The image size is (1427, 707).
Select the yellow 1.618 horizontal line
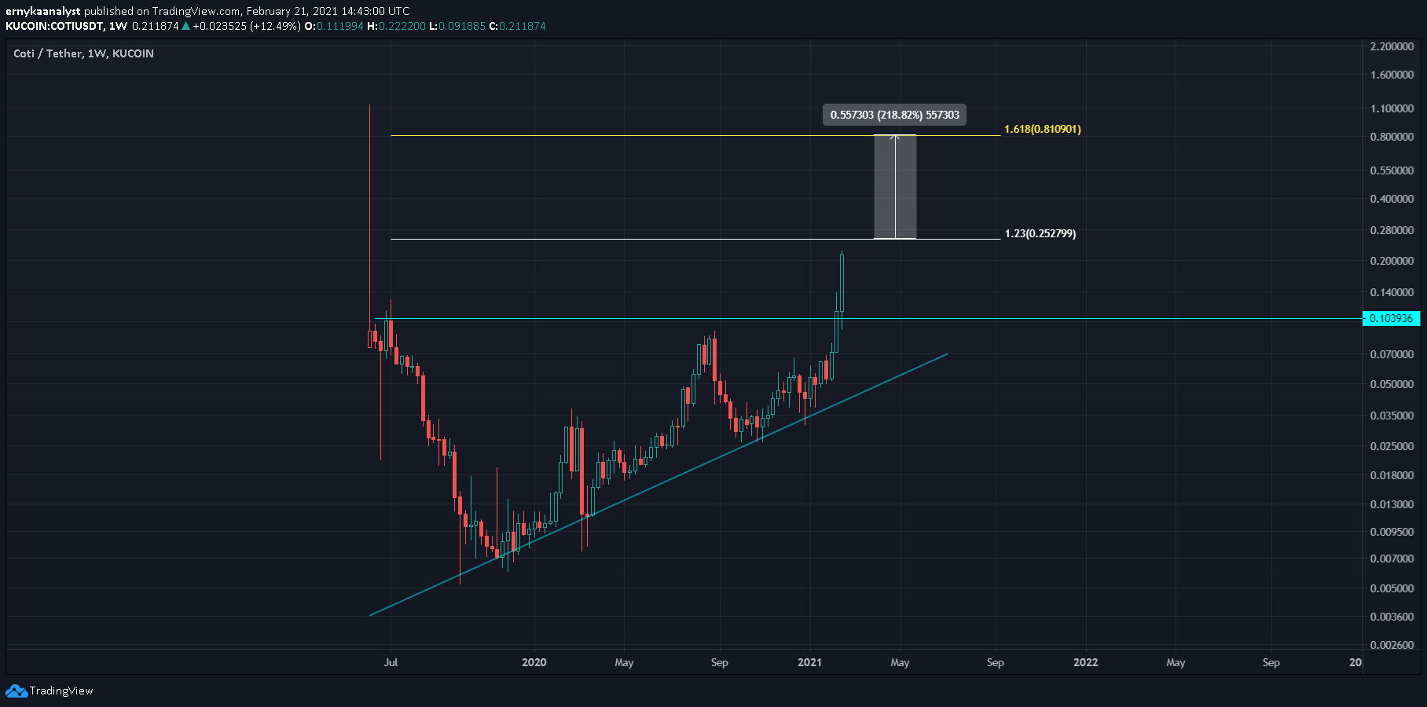(x=629, y=136)
